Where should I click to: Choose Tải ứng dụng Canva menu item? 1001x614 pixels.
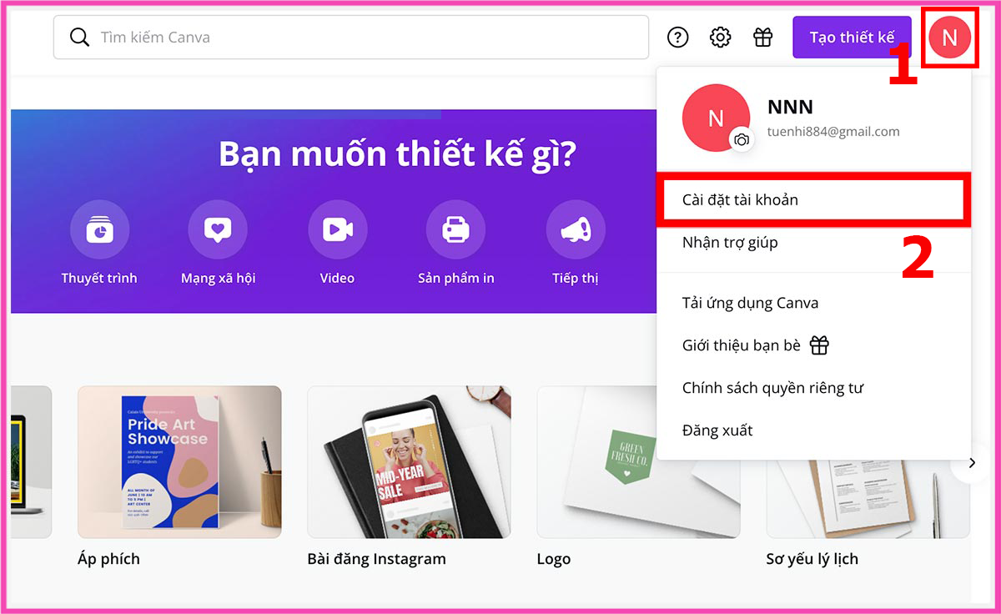[x=813, y=303]
